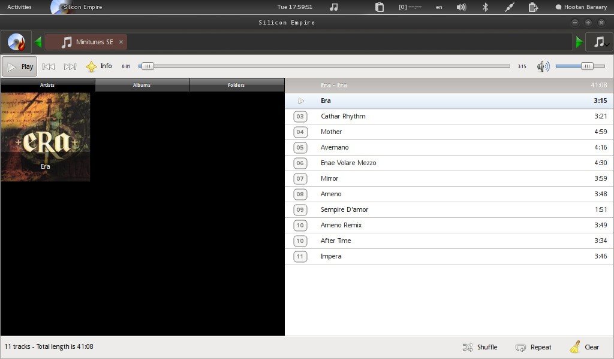Open Hootan Baraary user menu
This screenshot has height=359, width=614.
point(581,7)
